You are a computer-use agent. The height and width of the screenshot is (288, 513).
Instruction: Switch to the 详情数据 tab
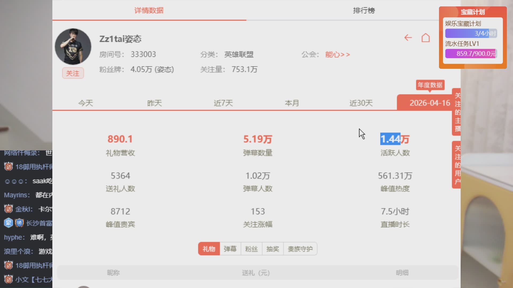pos(149,11)
